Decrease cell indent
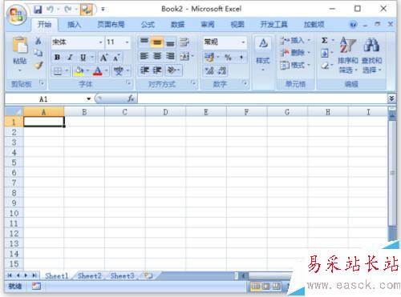Image resolution: width=401 pixels, height=297 pixels. (x=145, y=70)
